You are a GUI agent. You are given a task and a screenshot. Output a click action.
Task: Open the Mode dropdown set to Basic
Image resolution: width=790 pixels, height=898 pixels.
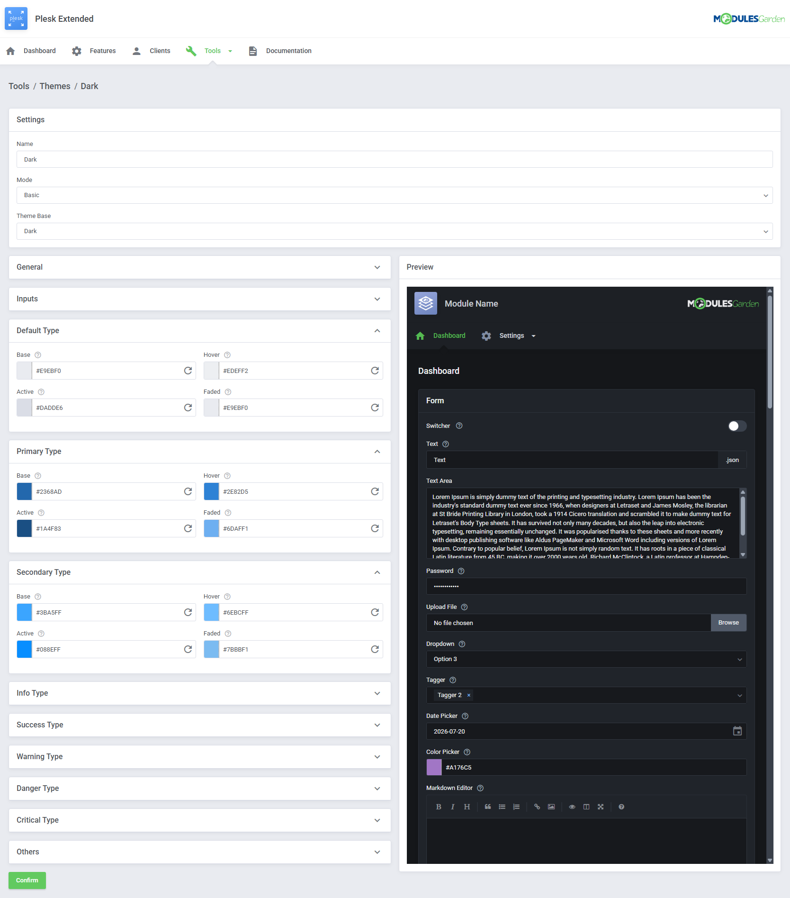395,195
